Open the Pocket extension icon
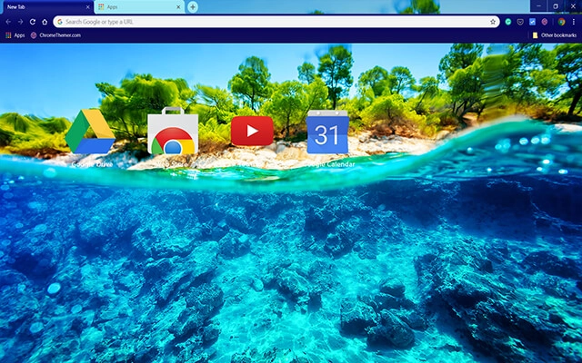 [x=520, y=22]
